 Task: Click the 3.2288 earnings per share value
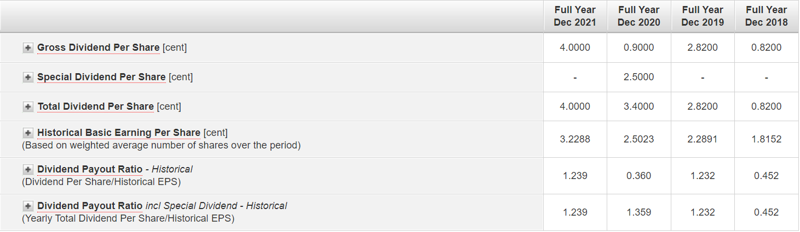[x=575, y=139]
